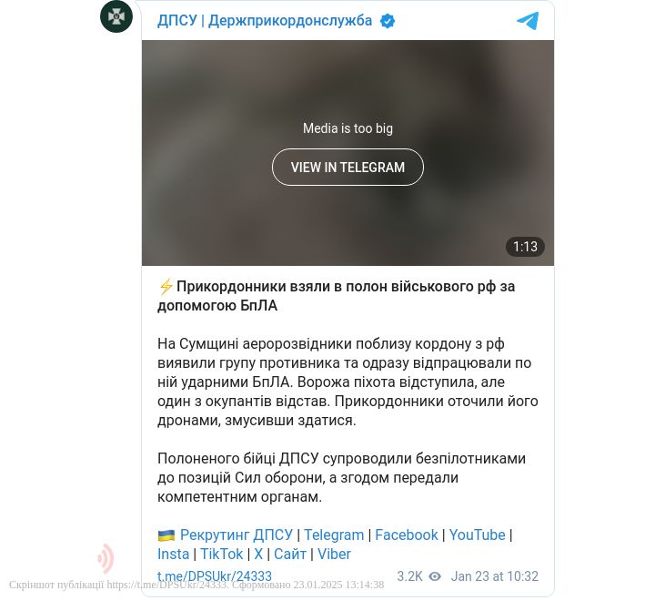Open the YouTube link
Image resolution: width=655 pixels, height=601 pixels.
[x=477, y=535]
